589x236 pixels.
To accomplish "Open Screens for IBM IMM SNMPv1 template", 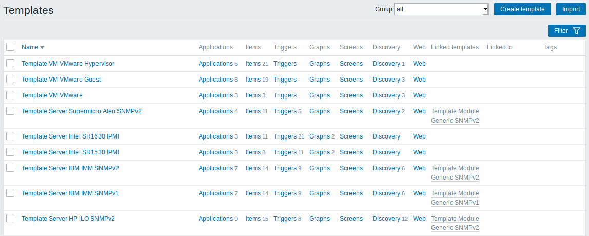I will pos(351,193).
